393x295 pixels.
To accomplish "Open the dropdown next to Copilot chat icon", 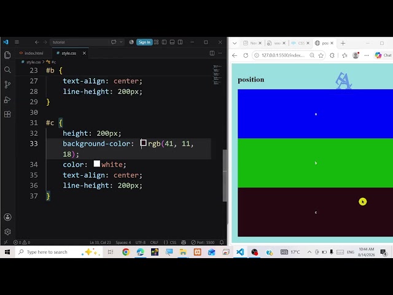I will point(121,42).
